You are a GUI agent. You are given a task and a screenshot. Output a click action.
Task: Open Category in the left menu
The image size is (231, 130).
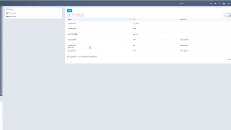point(10,9)
